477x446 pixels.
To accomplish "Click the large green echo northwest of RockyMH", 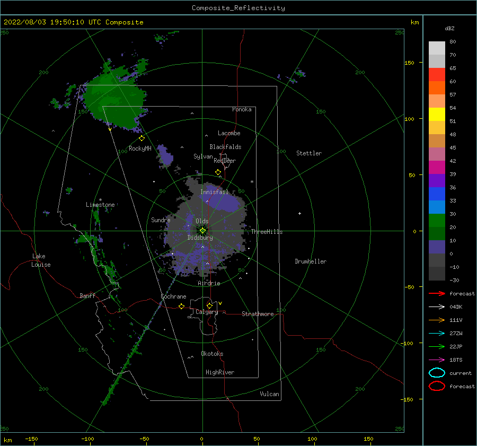I will coord(115,100).
